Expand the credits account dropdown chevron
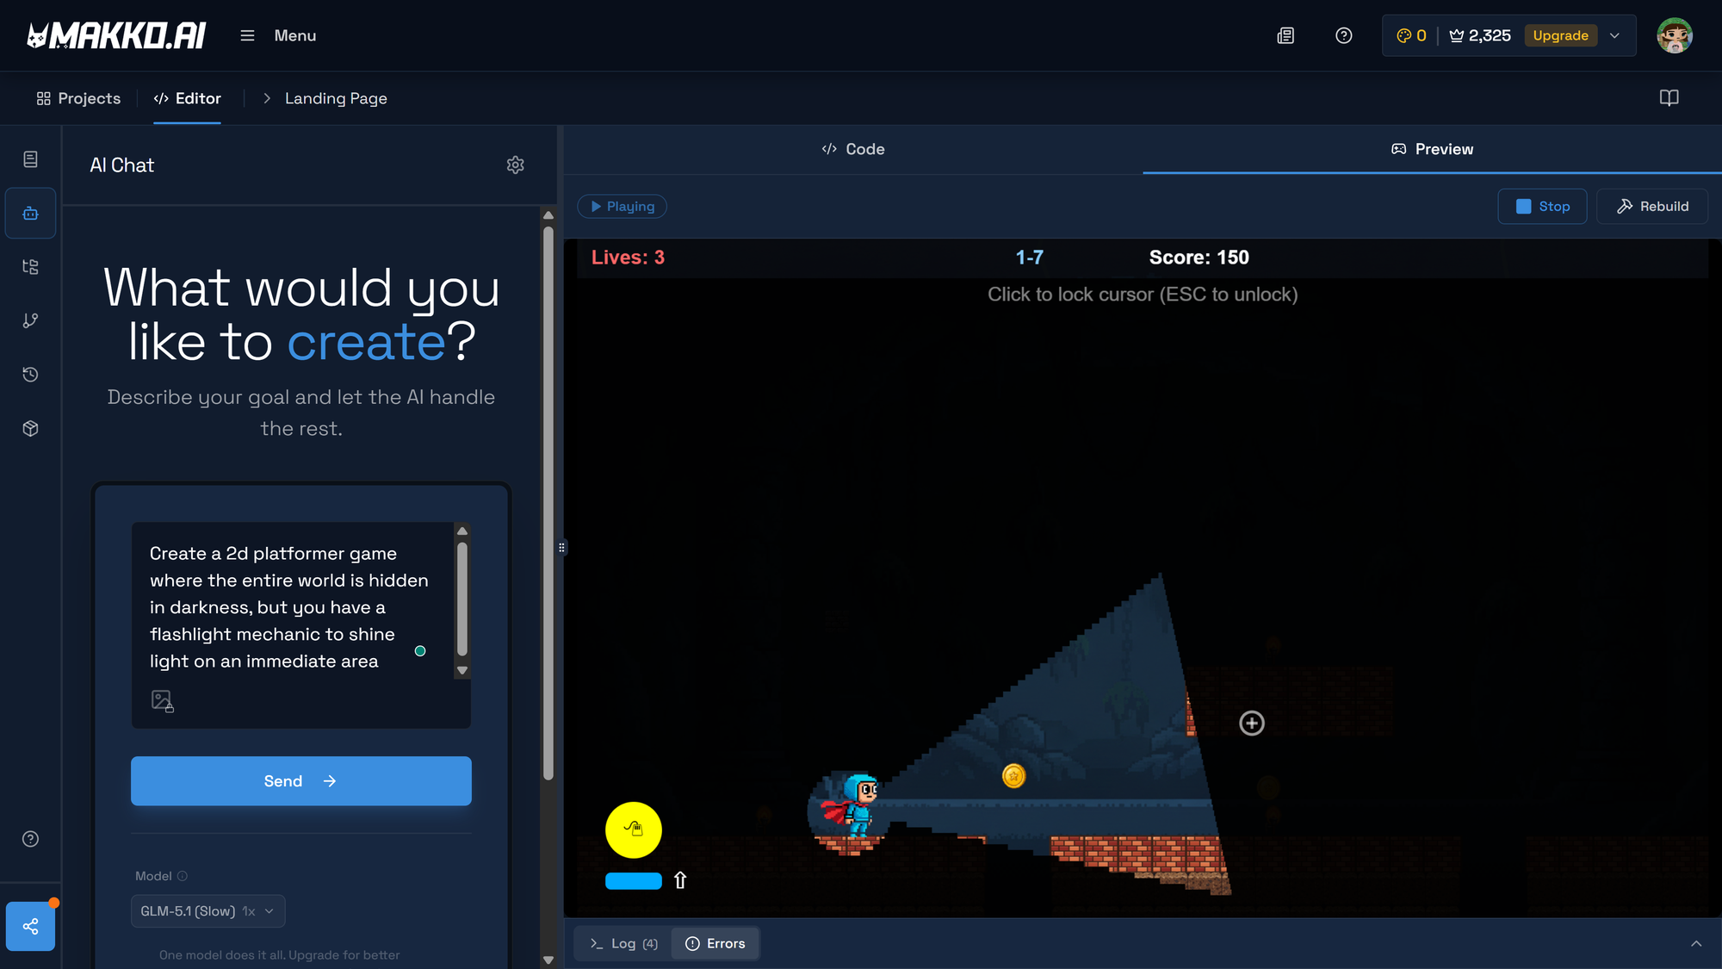1722x969 pixels. [x=1615, y=35]
